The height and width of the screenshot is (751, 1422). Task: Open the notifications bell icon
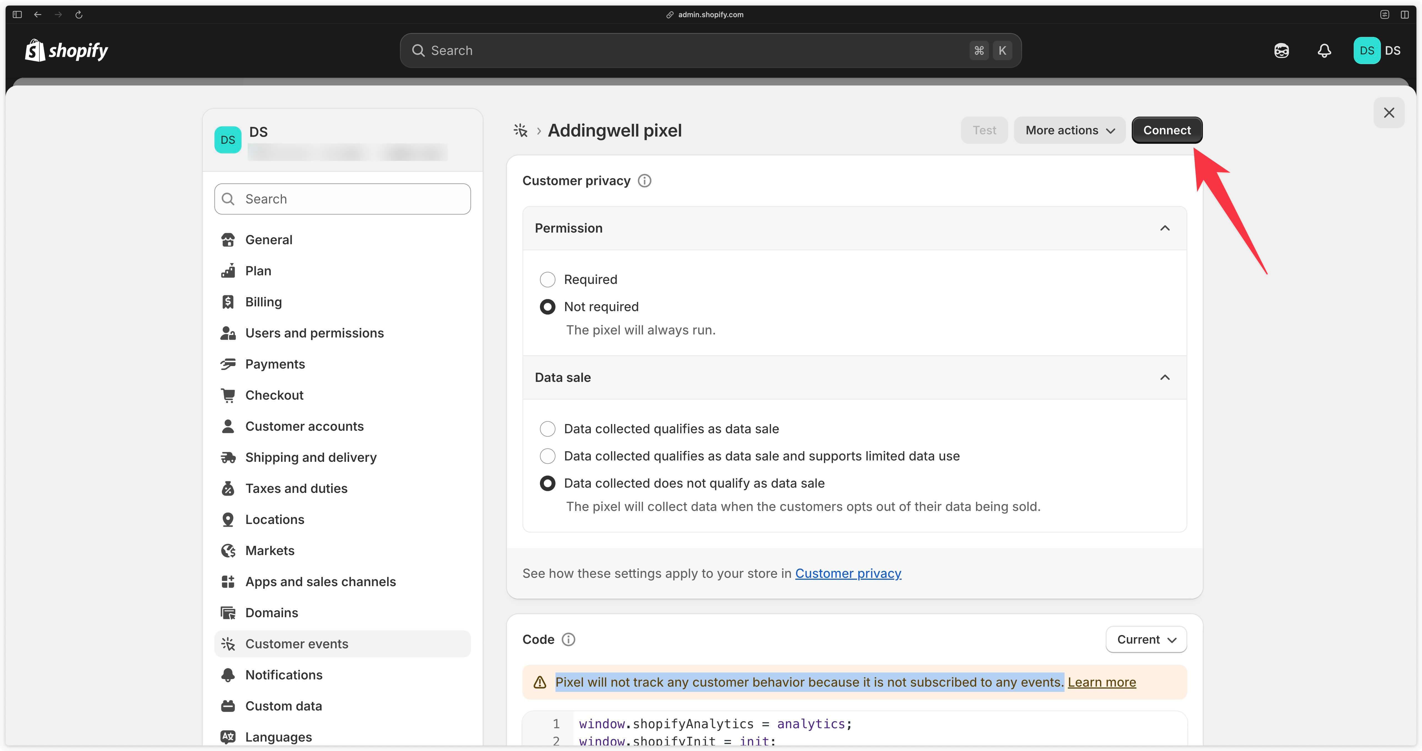[1324, 51]
